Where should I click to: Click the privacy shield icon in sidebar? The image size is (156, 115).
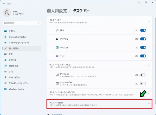pos(5,83)
